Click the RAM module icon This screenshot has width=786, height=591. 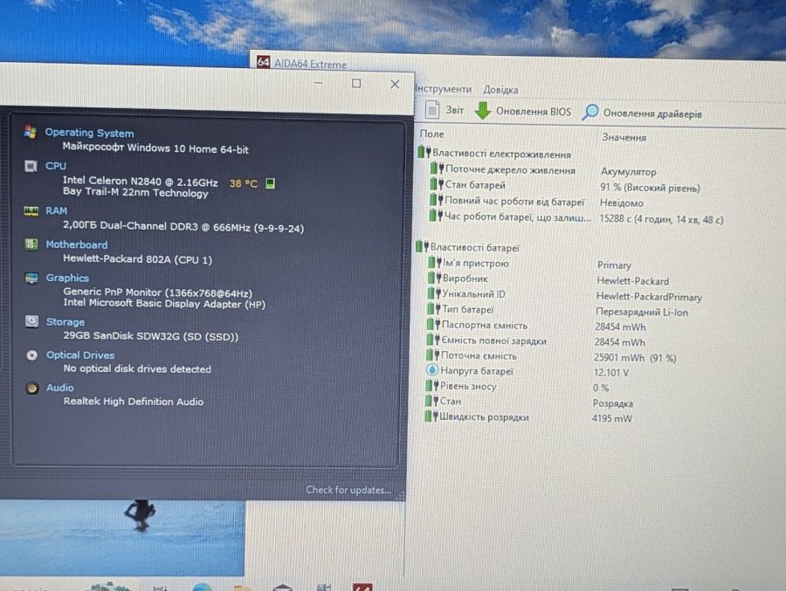pos(31,211)
